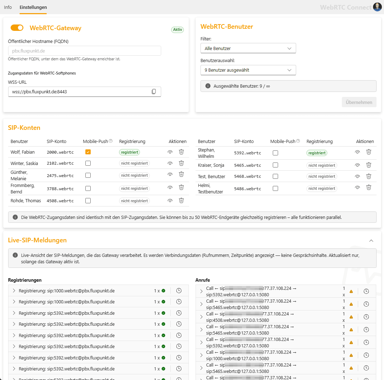Click the Aktiv status badge
Image resolution: width=384 pixels, height=380 pixels.
pos(177,29)
